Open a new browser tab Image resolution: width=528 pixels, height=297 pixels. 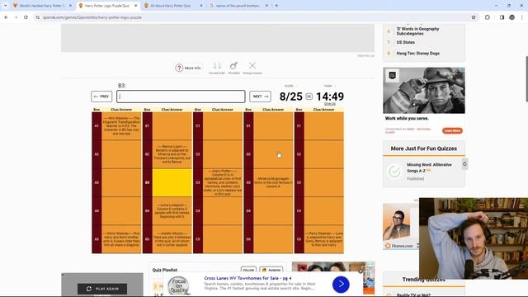coord(276,6)
